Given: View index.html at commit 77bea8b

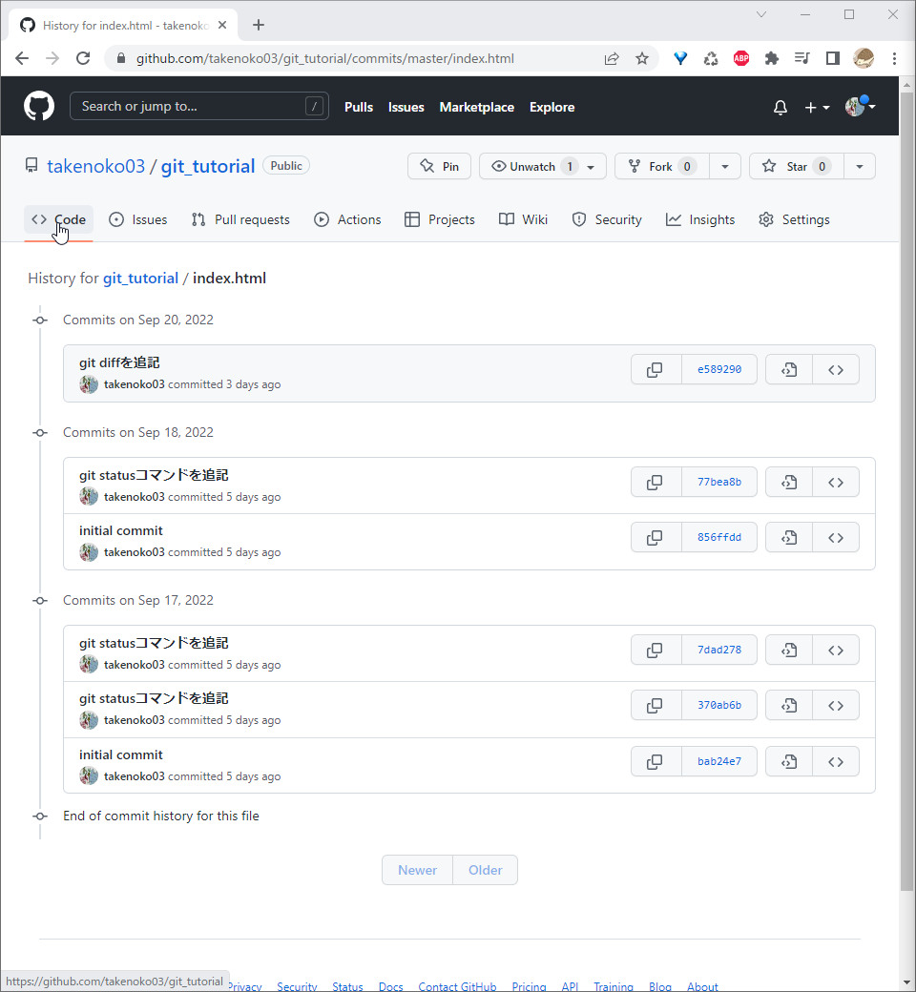Looking at the screenshot, I should (x=789, y=482).
